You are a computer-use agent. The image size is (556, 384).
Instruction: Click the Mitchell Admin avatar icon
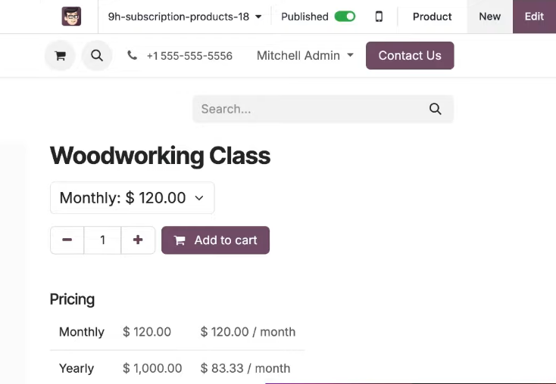(71, 17)
